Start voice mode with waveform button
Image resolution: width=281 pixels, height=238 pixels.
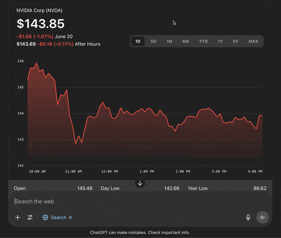point(262,217)
